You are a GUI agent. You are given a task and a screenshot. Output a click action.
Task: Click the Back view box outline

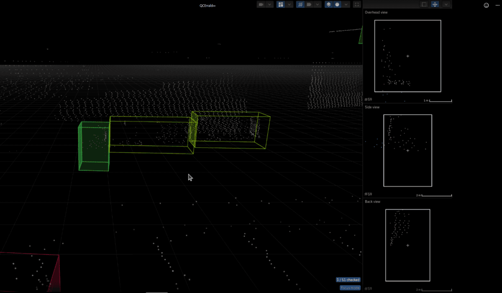pyautogui.click(x=407, y=245)
